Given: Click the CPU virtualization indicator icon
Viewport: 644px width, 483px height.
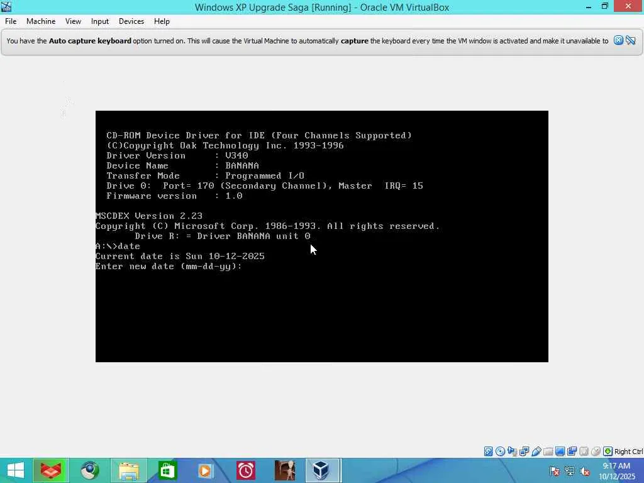Looking at the screenshot, I should (584, 452).
